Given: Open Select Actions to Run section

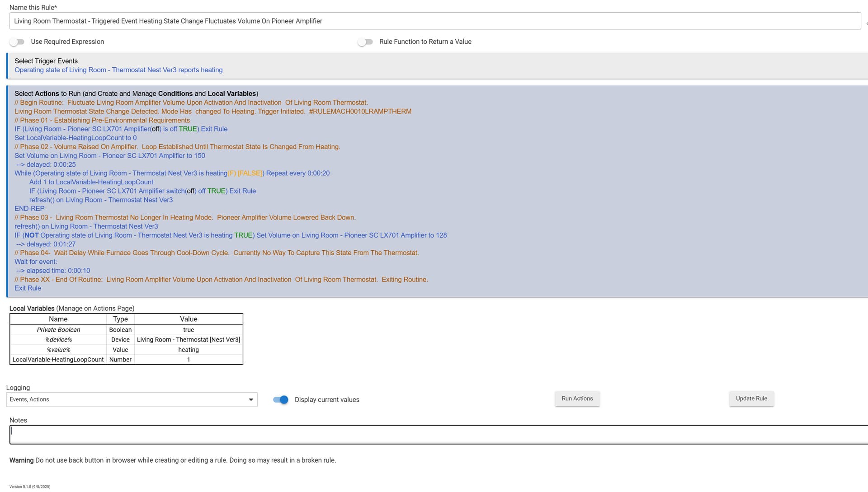Looking at the screenshot, I should 136,94.
